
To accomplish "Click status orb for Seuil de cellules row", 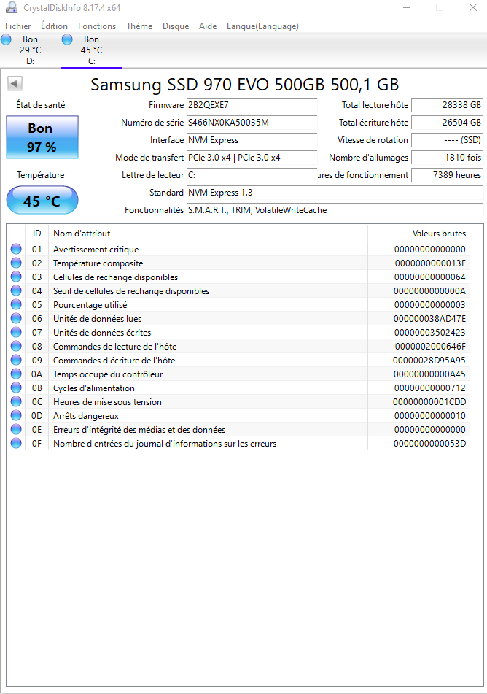I will point(16,290).
